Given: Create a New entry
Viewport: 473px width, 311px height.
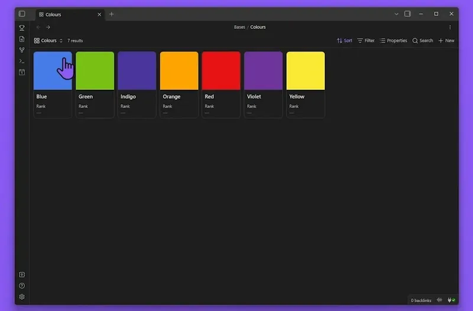Looking at the screenshot, I should (446, 41).
